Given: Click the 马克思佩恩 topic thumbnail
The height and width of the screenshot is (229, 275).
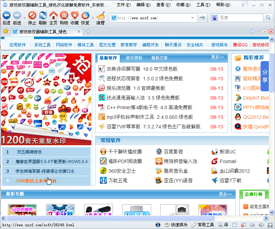Looking at the screenshot, I should point(22,210).
